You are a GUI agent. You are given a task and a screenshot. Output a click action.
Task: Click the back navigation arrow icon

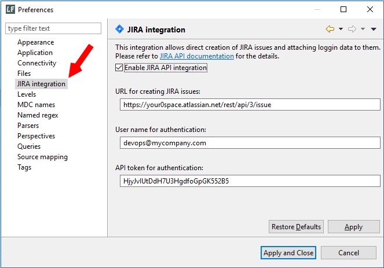pyautogui.click(x=330, y=29)
